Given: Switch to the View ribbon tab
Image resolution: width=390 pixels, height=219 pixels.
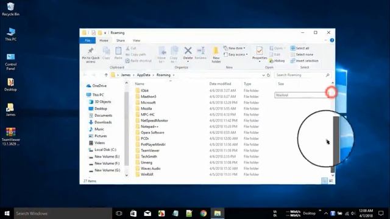Looking at the screenshot, I should click(136, 40).
